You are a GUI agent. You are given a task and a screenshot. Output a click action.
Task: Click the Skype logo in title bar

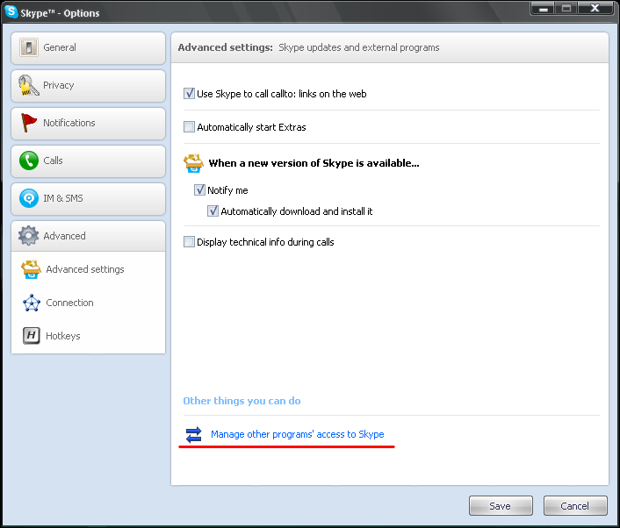point(11,11)
